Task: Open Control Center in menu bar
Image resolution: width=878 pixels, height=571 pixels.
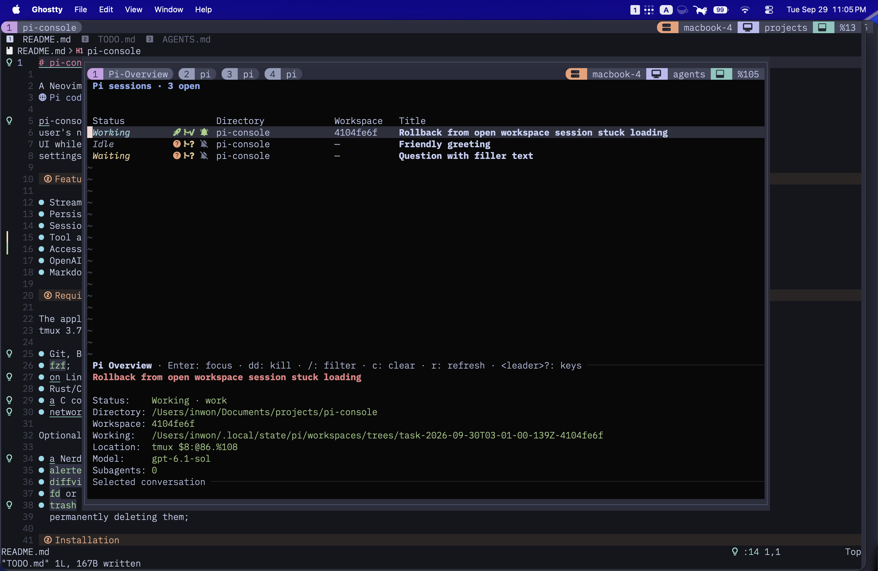Action: [769, 10]
